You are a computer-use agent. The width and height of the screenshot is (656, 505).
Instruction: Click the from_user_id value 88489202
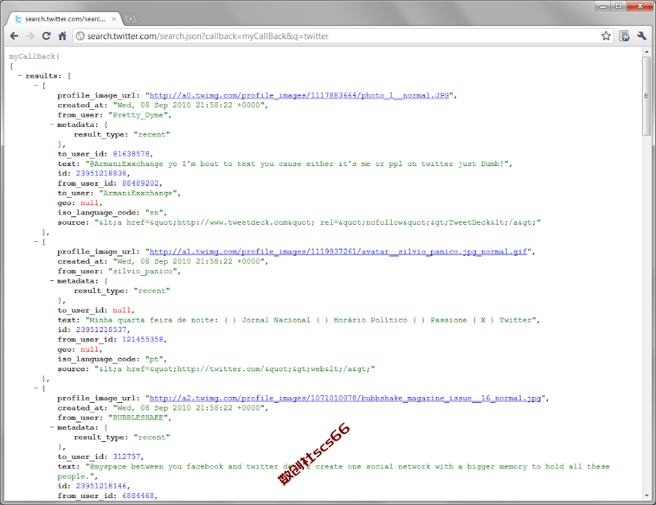pyautogui.click(x=140, y=183)
